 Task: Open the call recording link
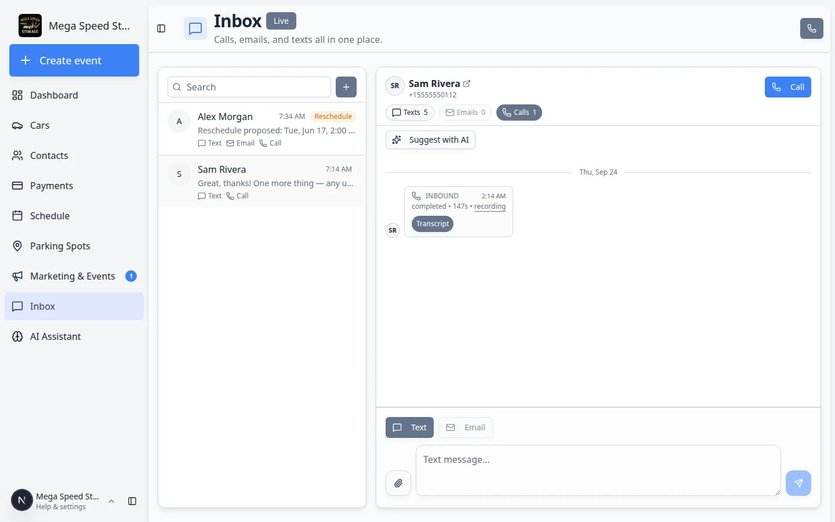coord(490,206)
